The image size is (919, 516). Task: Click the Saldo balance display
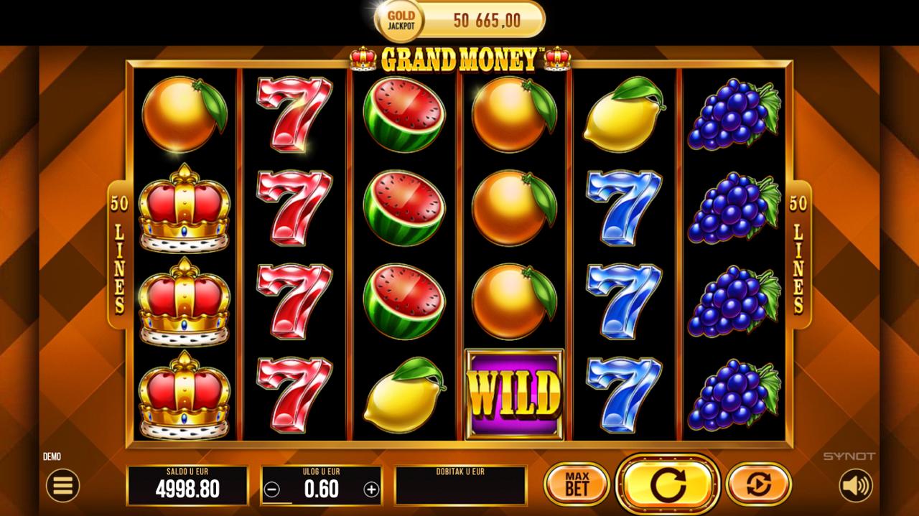coord(187,485)
